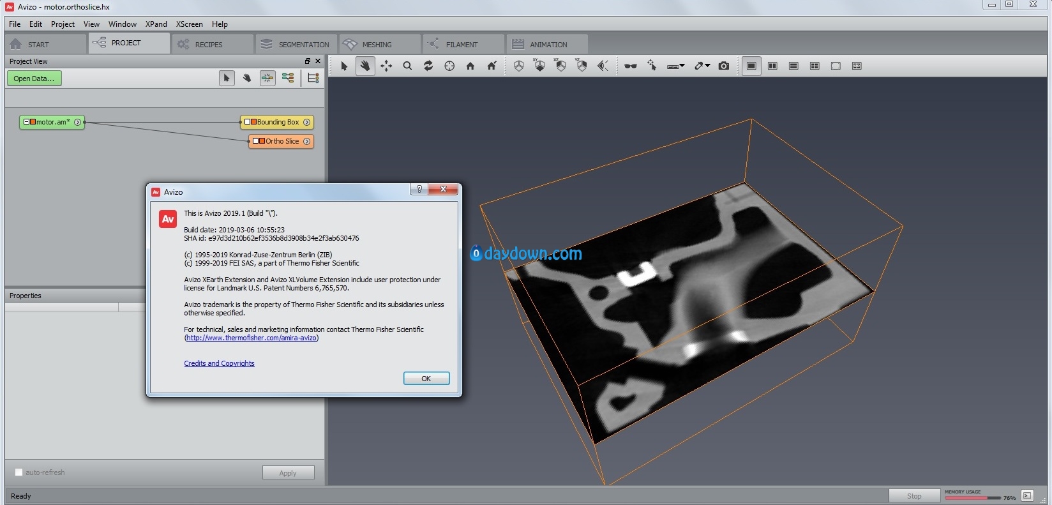Screen dimensions: 1052x505
Task: Switch to four viewers layout
Action: [815, 66]
